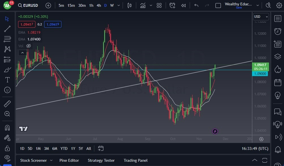
Task: Open chart layout Settings gear
Action: coord(279,5)
